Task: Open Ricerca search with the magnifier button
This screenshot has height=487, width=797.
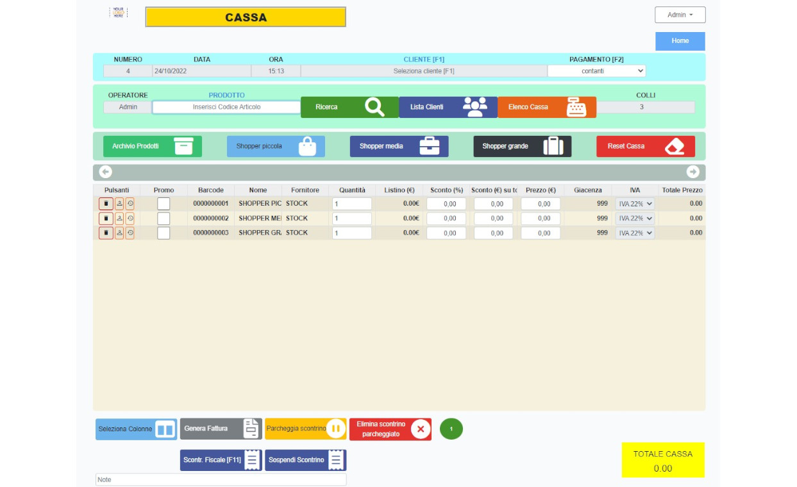Action: click(349, 107)
